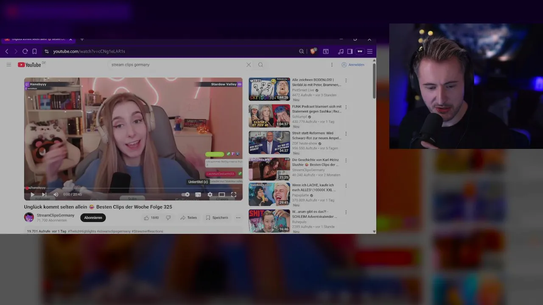This screenshot has height=305, width=543.
Task: Toggle the browser sidebar panel icon
Action: pyautogui.click(x=350, y=51)
